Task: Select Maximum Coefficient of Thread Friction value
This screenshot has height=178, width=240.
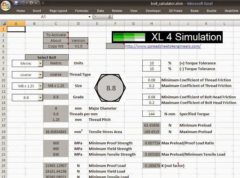Action: pyautogui.click(x=151, y=86)
